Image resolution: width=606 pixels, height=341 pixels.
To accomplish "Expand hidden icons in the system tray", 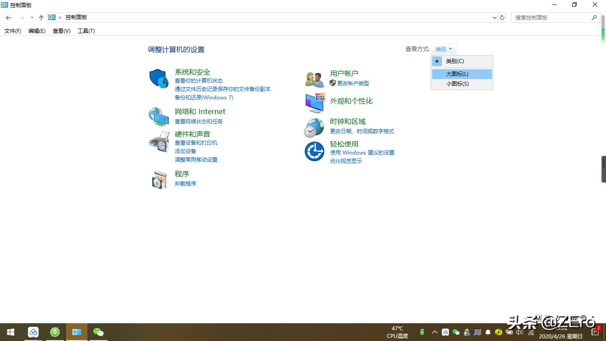I will pos(435,332).
